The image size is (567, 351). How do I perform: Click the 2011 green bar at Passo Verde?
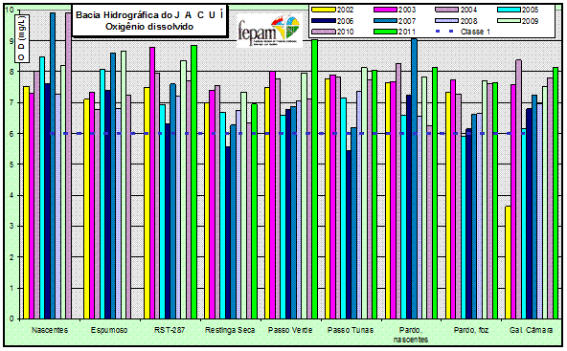(314, 180)
